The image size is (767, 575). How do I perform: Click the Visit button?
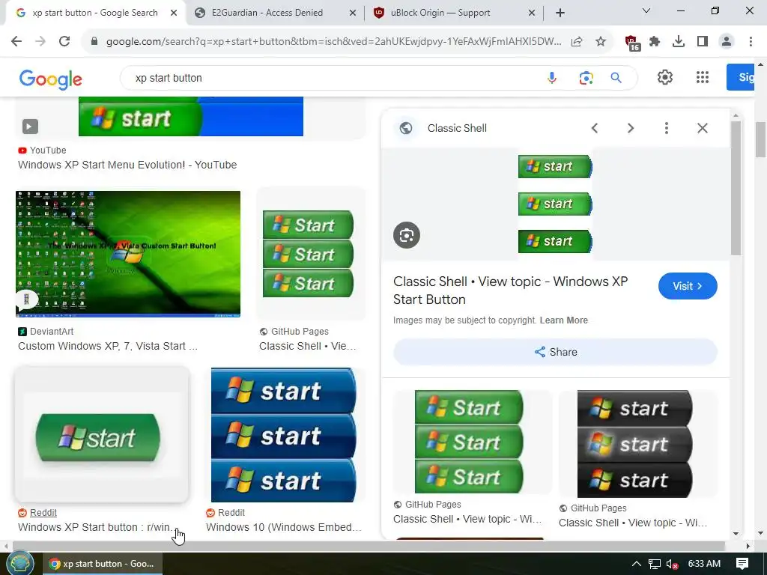pyautogui.click(x=688, y=286)
